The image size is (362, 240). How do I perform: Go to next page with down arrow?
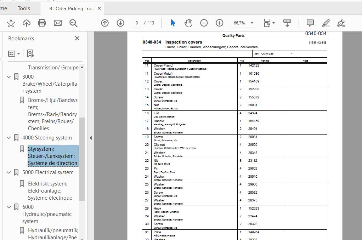pyautogui.click(x=120, y=23)
